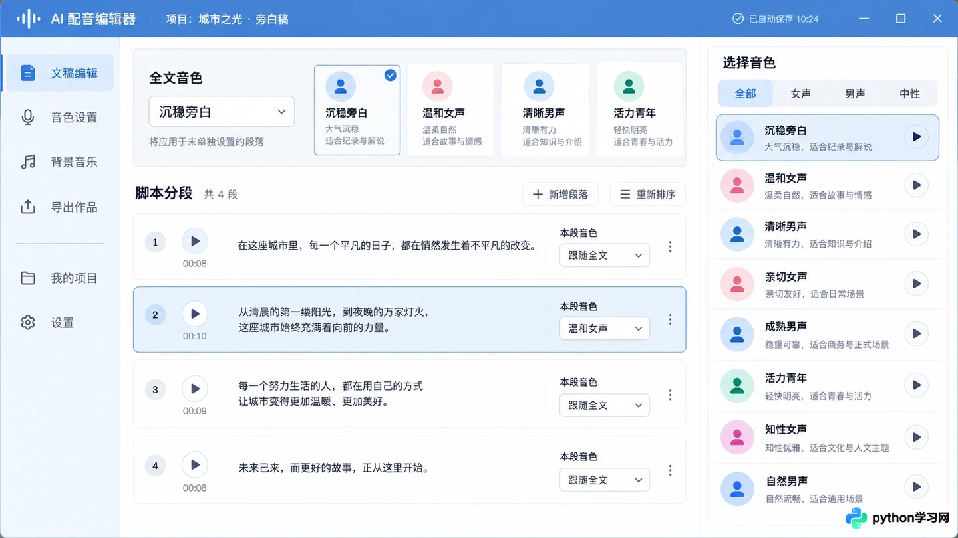Image resolution: width=958 pixels, height=538 pixels.
Task: Click the 导出作品 upload icon
Action: (x=28, y=207)
